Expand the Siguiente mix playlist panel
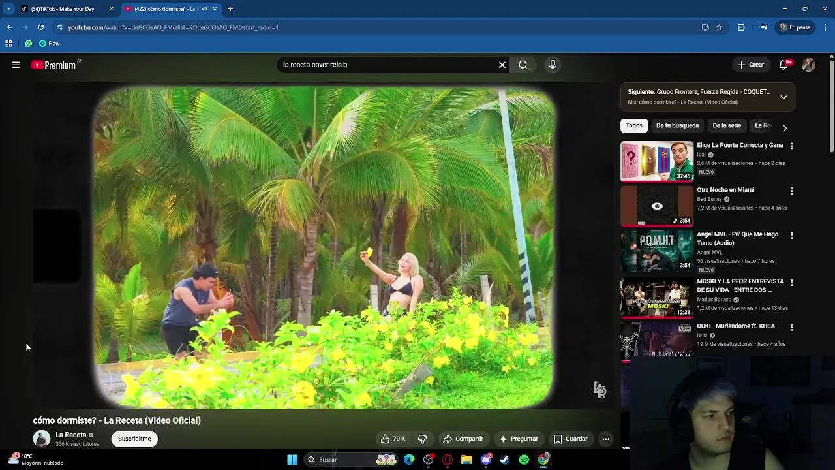Viewport: 835px width, 470px height. [x=783, y=97]
